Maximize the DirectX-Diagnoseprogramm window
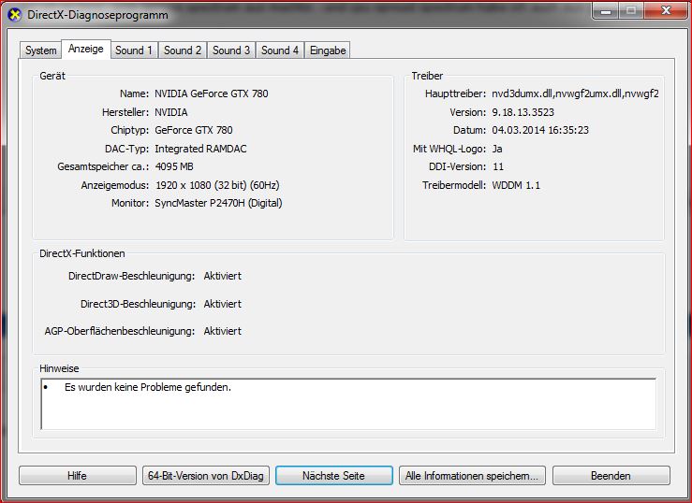Screen dimensions: 692x503 631,10
